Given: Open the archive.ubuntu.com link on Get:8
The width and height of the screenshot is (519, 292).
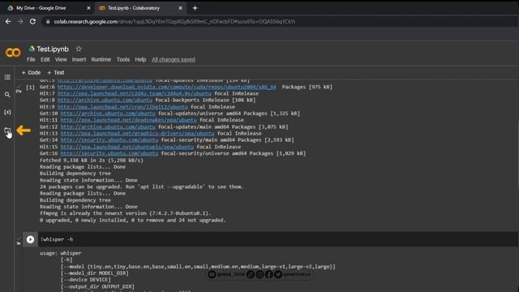Looking at the screenshot, I should (105, 100).
